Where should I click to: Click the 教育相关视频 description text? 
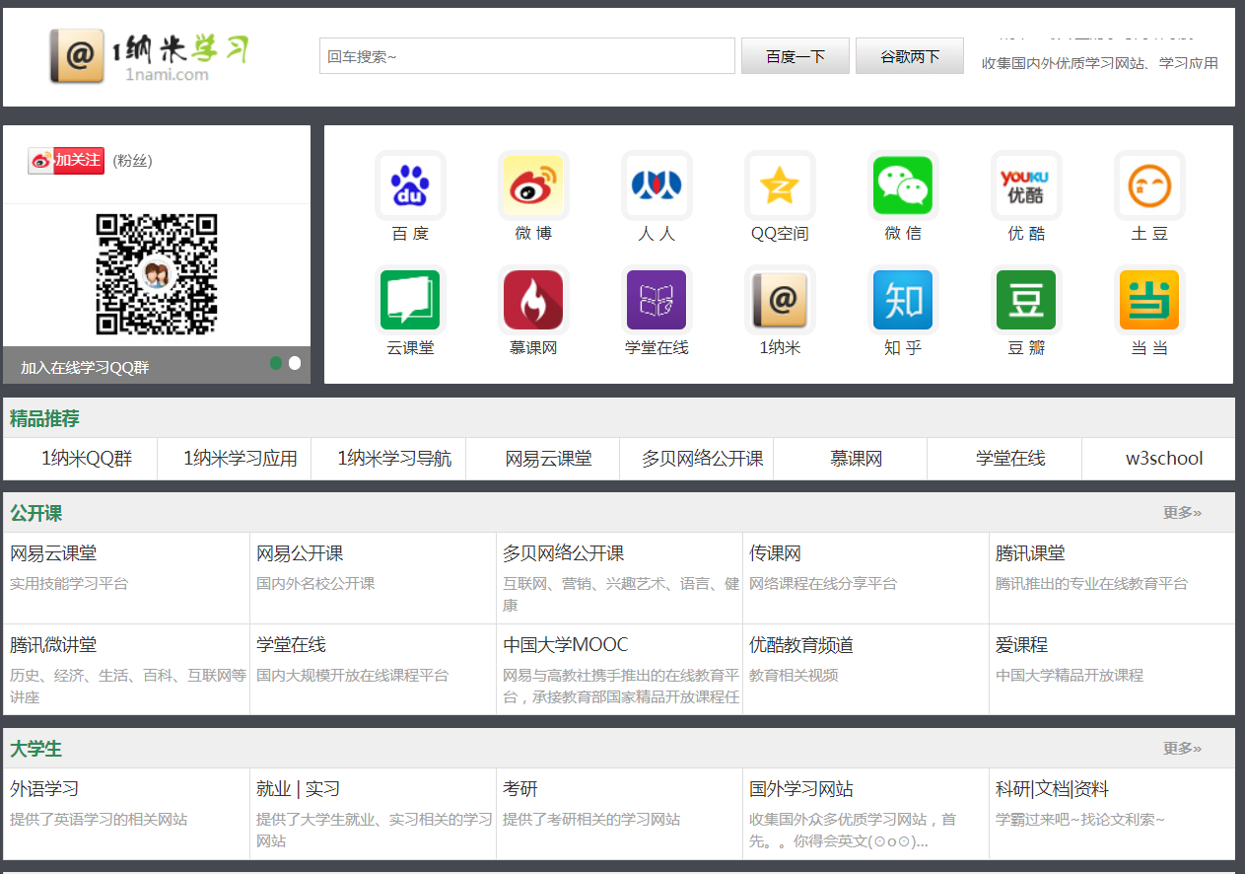pyautogui.click(x=794, y=675)
